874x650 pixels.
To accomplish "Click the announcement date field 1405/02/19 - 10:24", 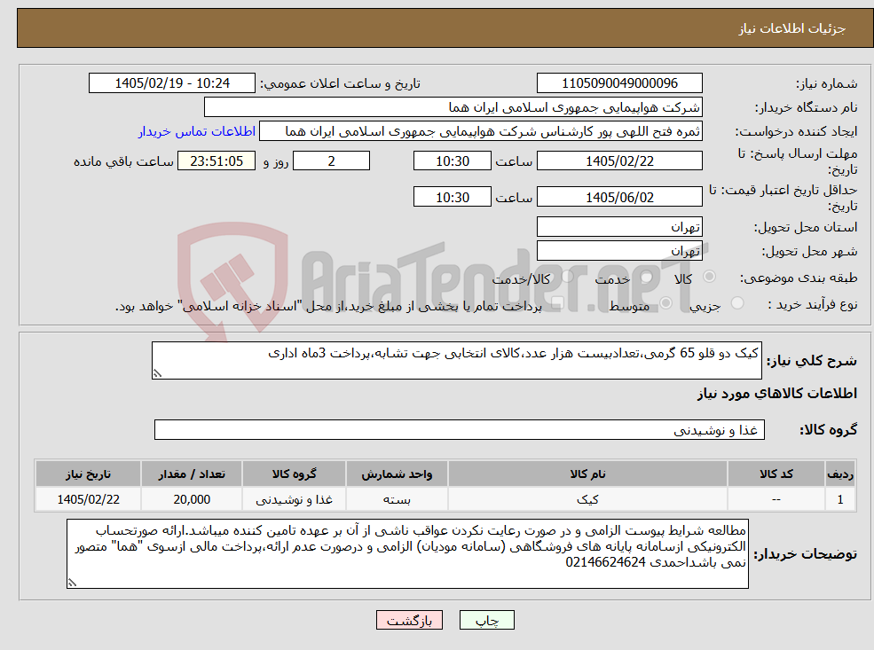I will [171, 83].
